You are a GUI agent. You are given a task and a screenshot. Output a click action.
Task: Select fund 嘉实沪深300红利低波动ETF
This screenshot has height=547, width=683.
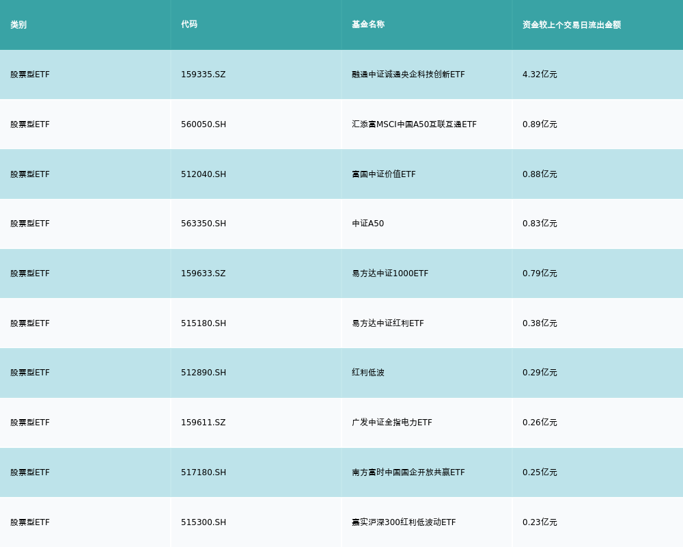404,522
